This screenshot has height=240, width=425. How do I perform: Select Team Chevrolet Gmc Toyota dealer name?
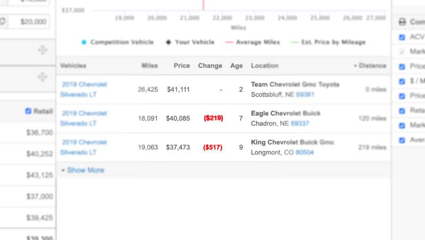(295, 84)
